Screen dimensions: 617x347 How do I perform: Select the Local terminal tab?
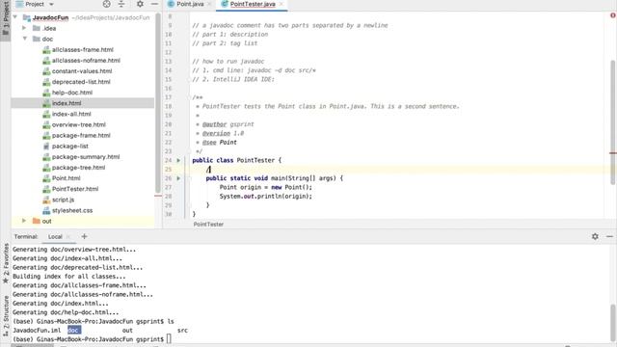click(55, 236)
